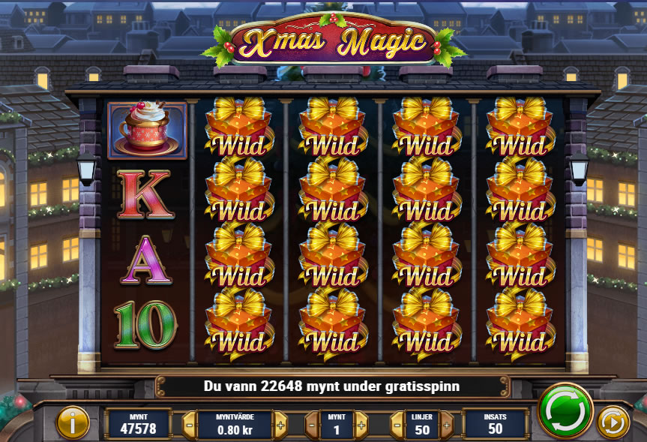Image resolution: width=647 pixels, height=442 pixels.
Task: Click the Insats bet display
Action: [x=495, y=424]
